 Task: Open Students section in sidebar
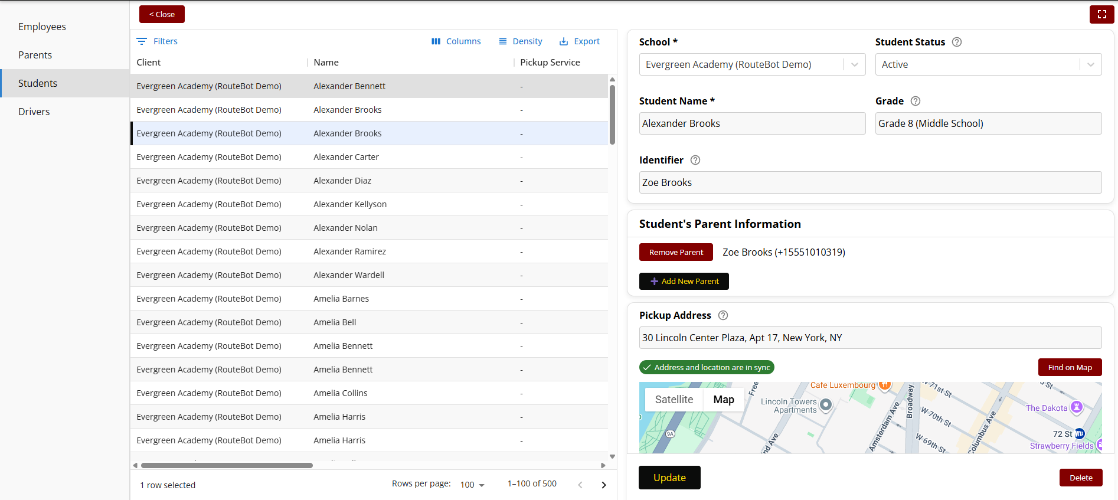click(x=65, y=83)
